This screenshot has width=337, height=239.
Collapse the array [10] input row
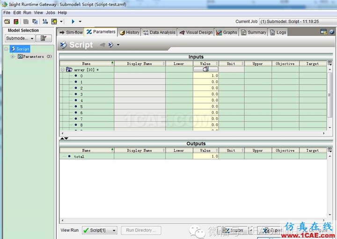click(63, 70)
